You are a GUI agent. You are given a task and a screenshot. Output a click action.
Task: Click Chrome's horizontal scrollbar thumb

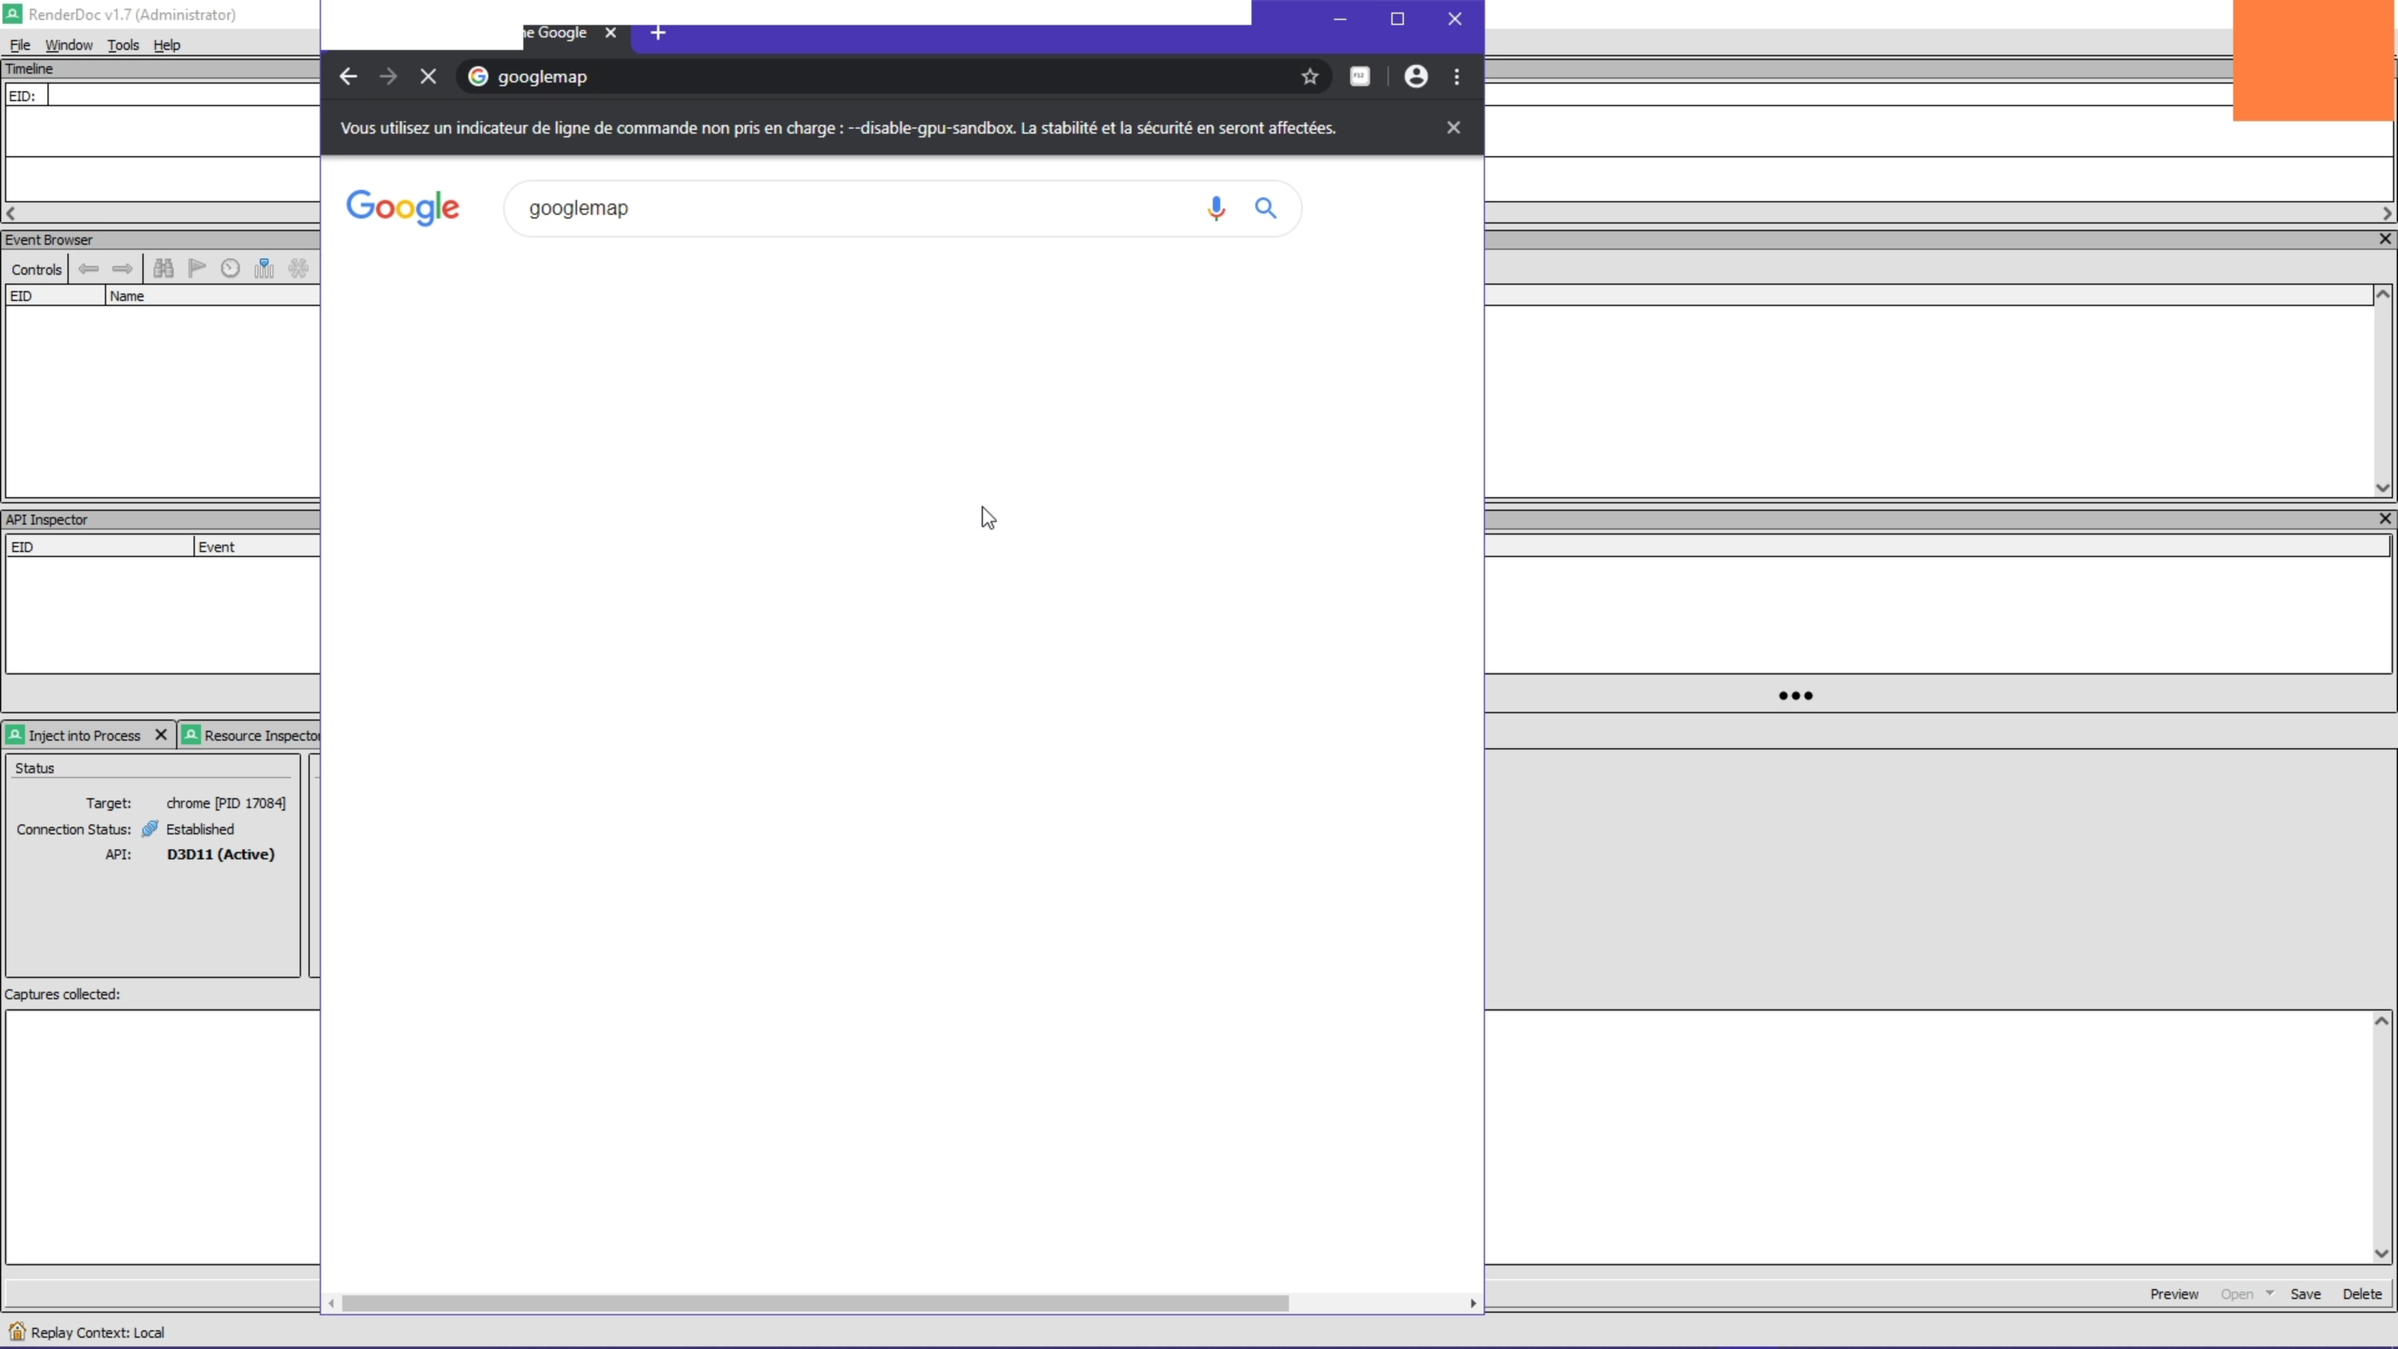click(x=814, y=1303)
